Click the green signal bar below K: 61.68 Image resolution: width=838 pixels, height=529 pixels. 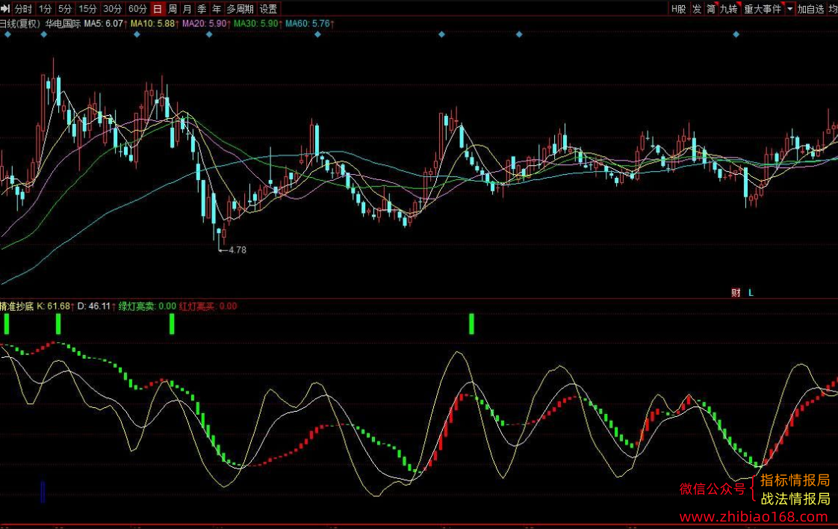pyautogui.click(x=58, y=324)
